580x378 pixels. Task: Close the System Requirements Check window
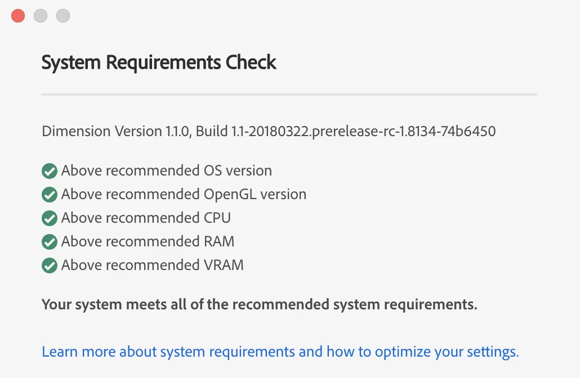pos(18,16)
